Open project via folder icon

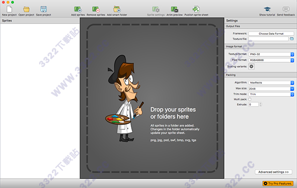click(x=26, y=11)
